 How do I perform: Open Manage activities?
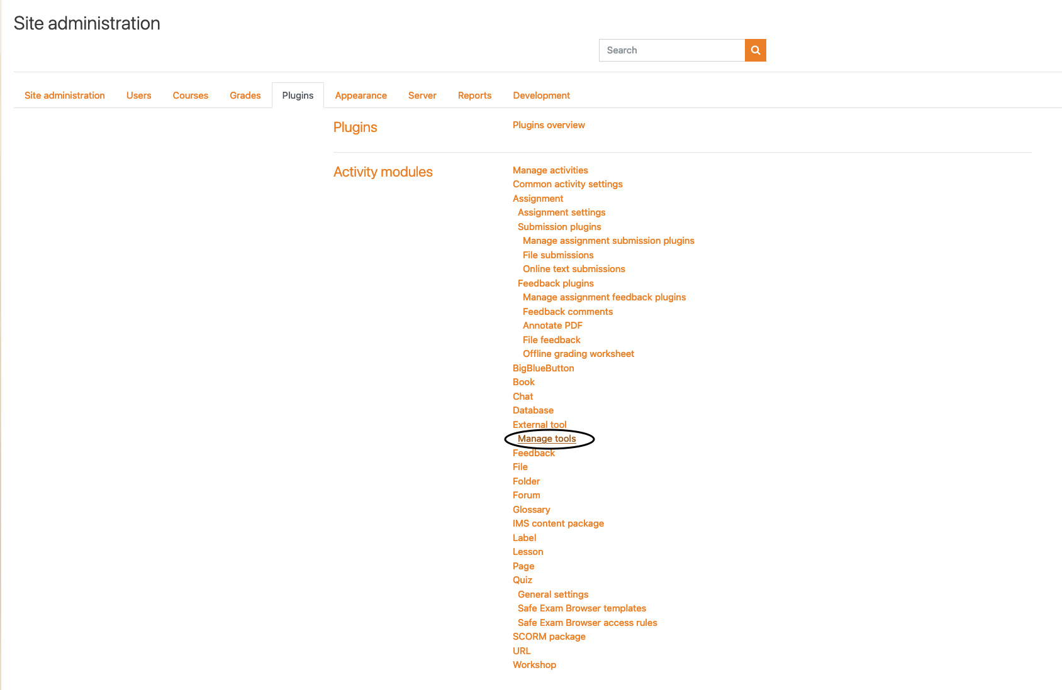550,170
